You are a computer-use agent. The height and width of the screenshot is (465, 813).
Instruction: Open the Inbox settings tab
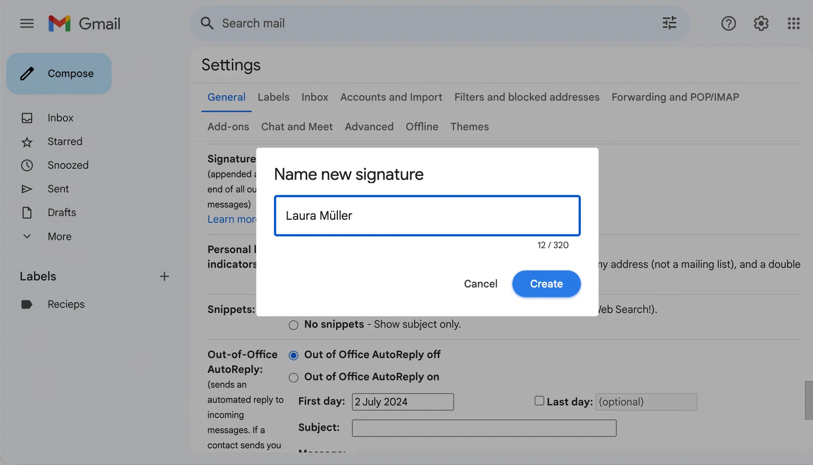[314, 97]
